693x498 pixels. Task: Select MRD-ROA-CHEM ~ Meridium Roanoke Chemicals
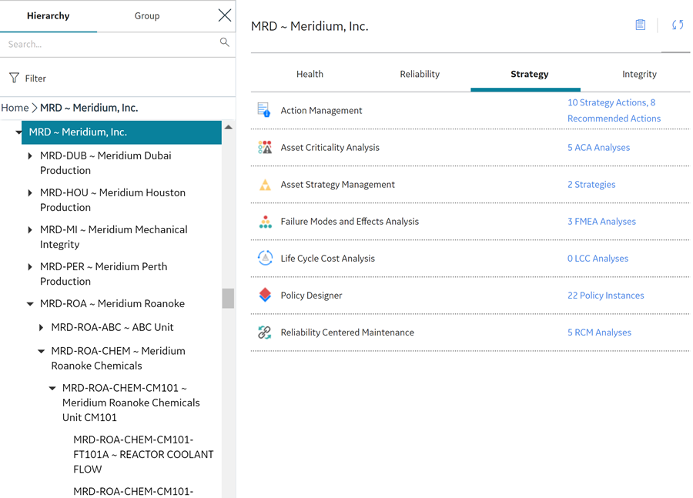tap(118, 359)
